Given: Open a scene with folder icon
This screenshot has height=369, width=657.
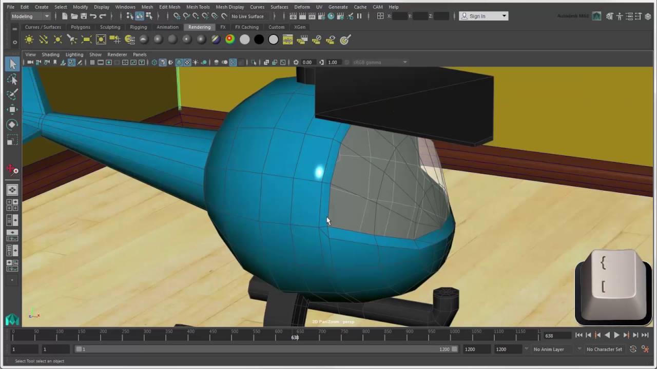Looking at the screenshot, I should [x=74, y=16].
